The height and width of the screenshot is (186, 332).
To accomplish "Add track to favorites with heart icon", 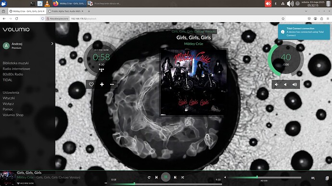I will 91,84.
